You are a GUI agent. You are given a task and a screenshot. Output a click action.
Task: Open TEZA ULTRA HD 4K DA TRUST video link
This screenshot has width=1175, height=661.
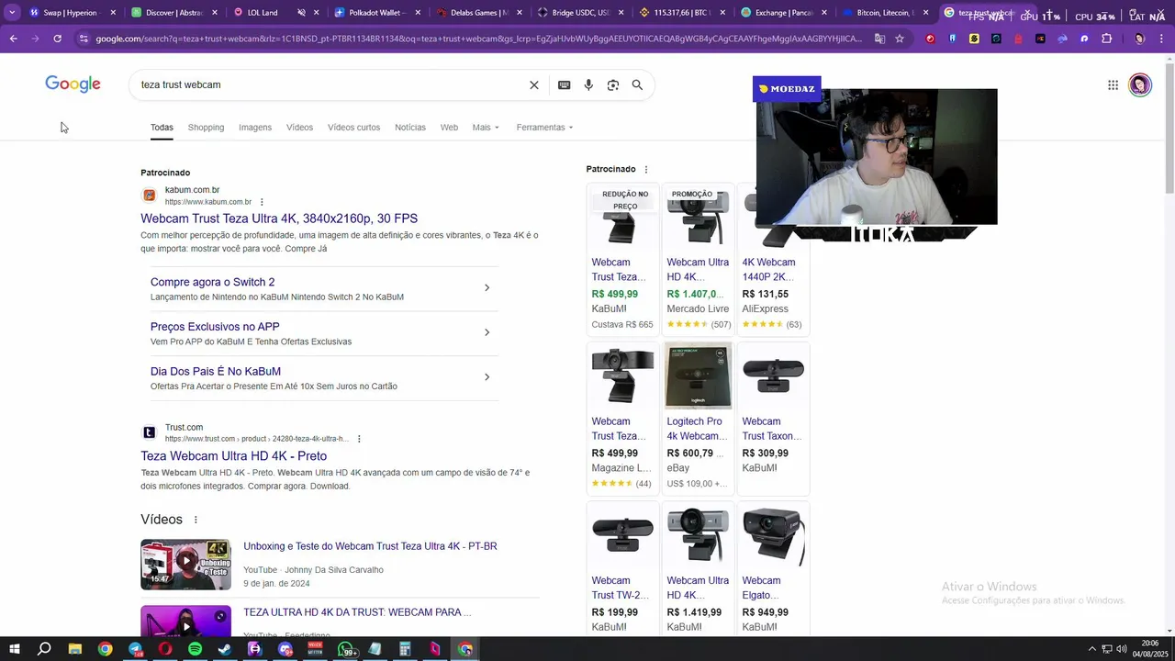(x=357, y=612)
